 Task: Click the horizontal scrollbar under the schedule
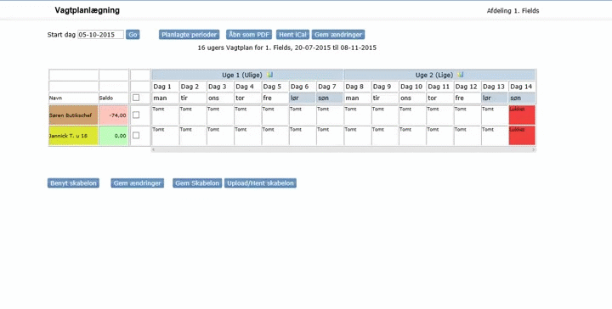click(343, 149)
